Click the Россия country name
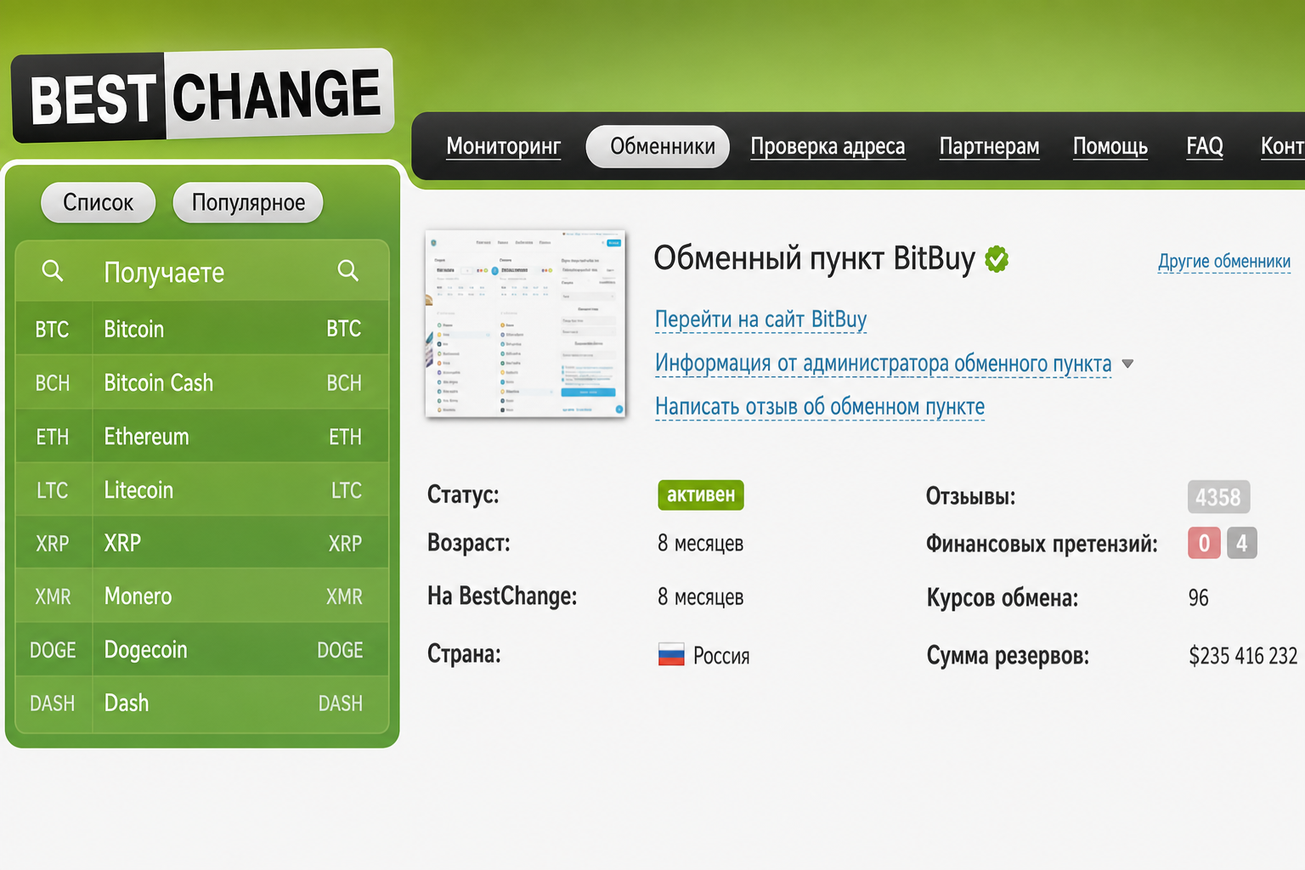The width and height of the screenshot is (1305, 870). coord(721,656)
